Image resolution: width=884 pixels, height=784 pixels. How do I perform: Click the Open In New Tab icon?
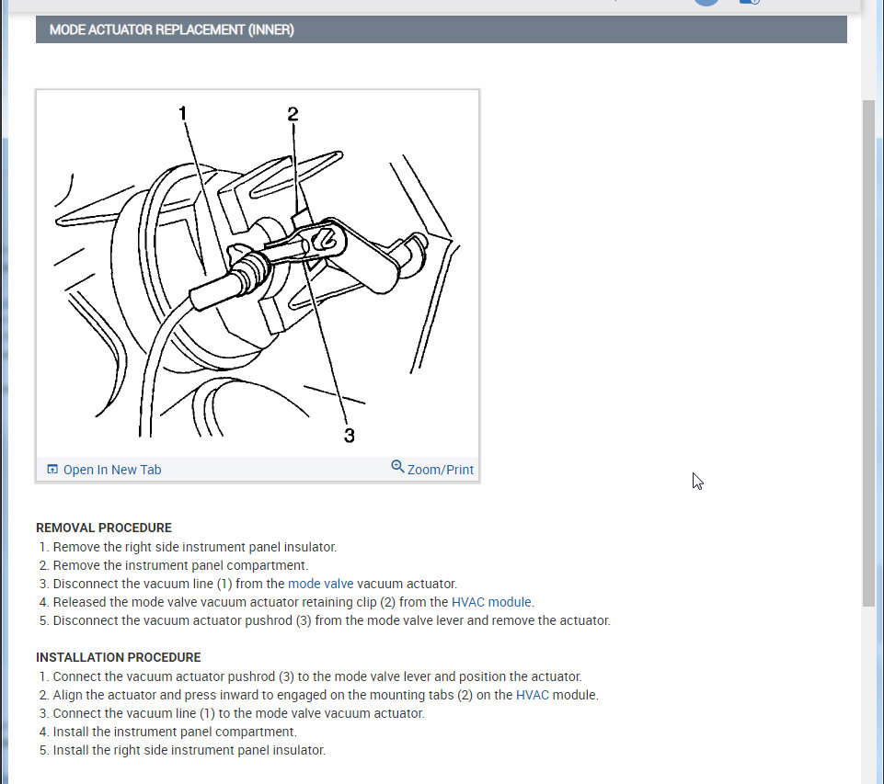52,469
